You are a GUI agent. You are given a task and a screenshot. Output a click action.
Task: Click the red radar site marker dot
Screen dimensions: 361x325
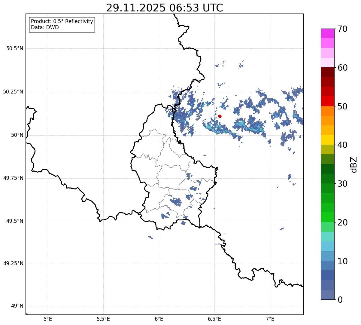[x=220, y=116]
